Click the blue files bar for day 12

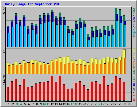52,17
